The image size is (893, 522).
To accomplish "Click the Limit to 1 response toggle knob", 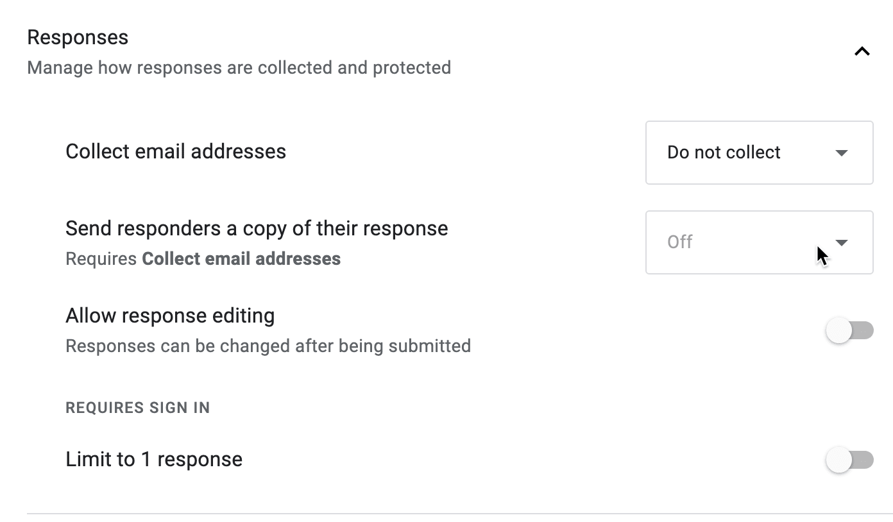I will [x=840, y=459].
